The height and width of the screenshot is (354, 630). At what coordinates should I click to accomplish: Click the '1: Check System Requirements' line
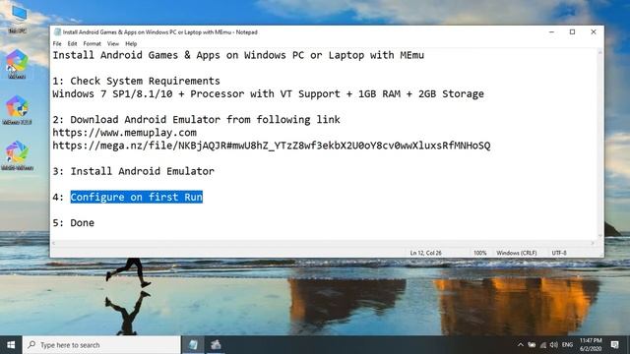[x=136, y=81]
